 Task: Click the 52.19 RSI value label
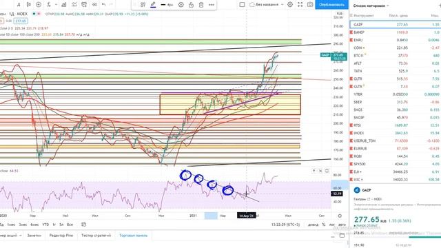pyautogui.click(x=337, y=194)
